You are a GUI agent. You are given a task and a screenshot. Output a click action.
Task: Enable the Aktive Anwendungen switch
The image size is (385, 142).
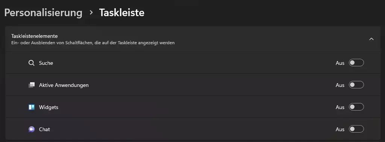(356, 85)
